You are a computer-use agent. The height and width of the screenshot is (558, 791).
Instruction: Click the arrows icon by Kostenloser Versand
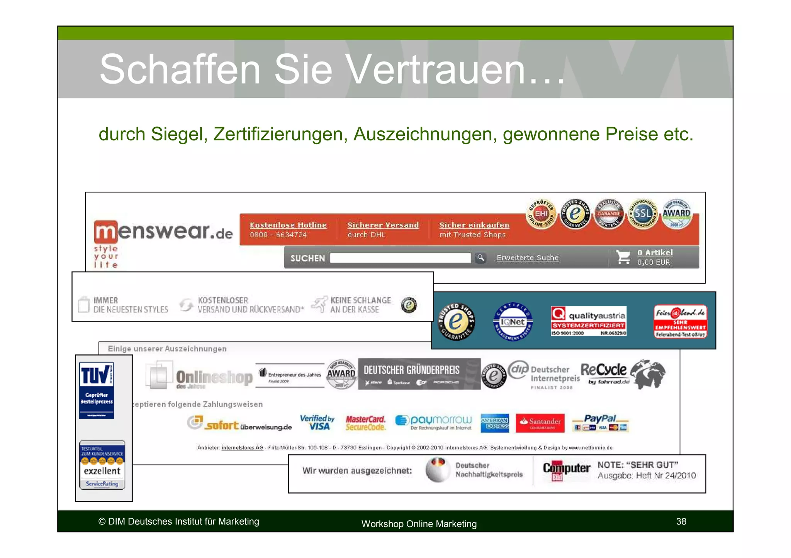186,305
